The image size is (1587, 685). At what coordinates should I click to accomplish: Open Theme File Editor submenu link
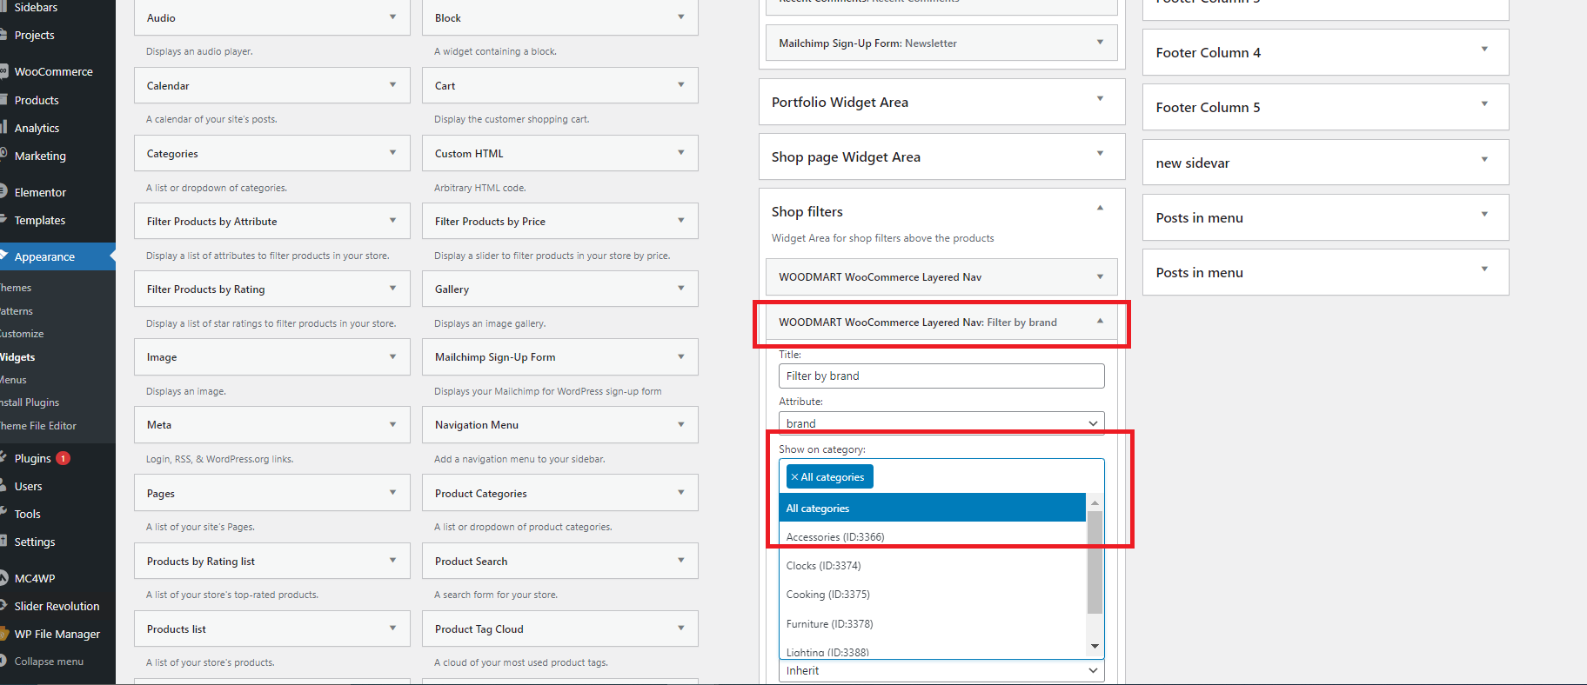(38, 426)
